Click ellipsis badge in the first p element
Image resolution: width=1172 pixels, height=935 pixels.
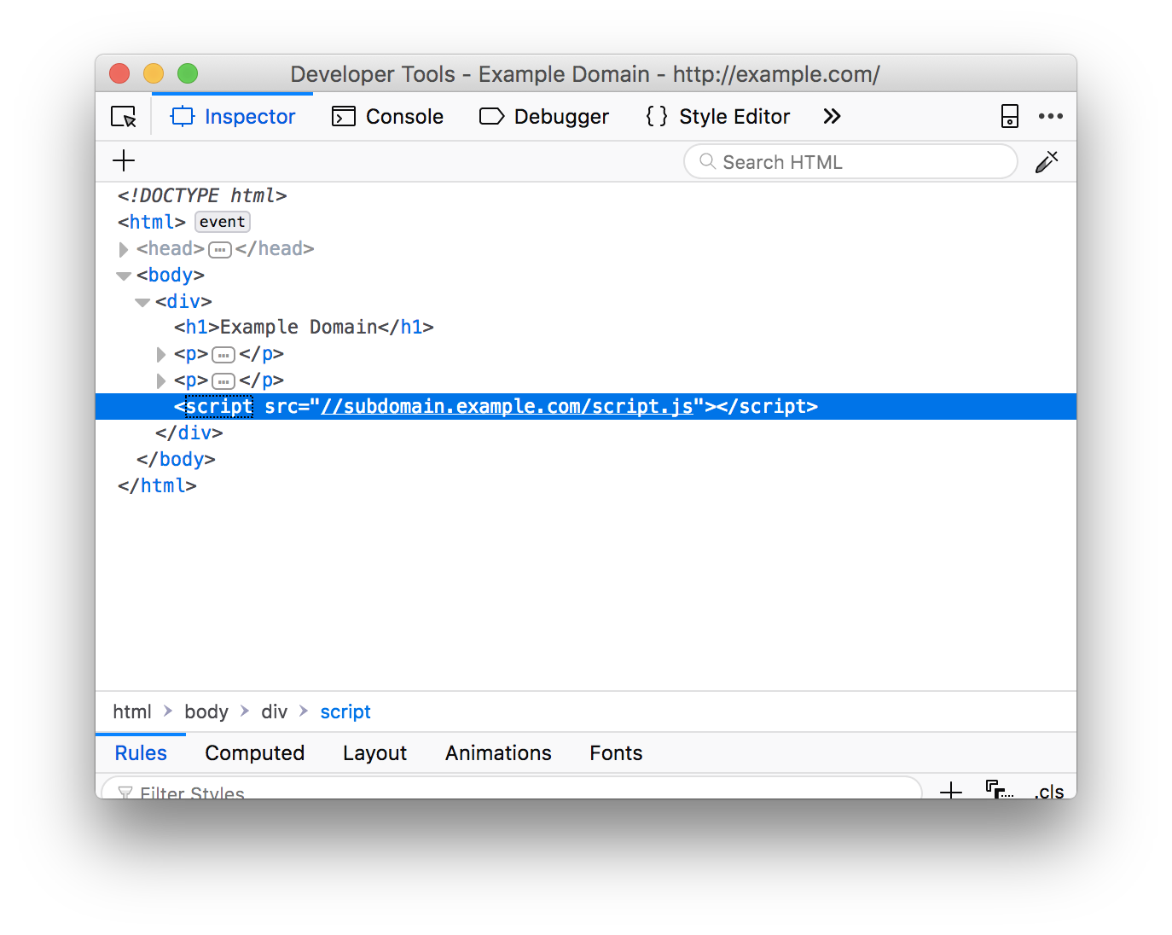point(223,355)
